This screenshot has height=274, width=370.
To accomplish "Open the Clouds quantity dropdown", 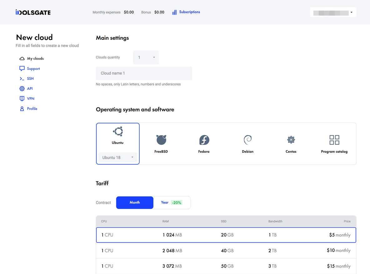I will click(x=146, y=57).
